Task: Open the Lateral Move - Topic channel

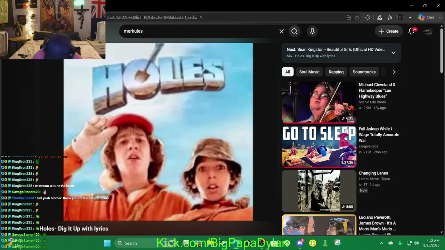Action: point(374,179)
